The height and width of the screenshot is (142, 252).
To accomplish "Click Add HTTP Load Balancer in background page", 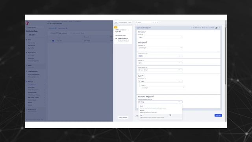I will [59, 33].
